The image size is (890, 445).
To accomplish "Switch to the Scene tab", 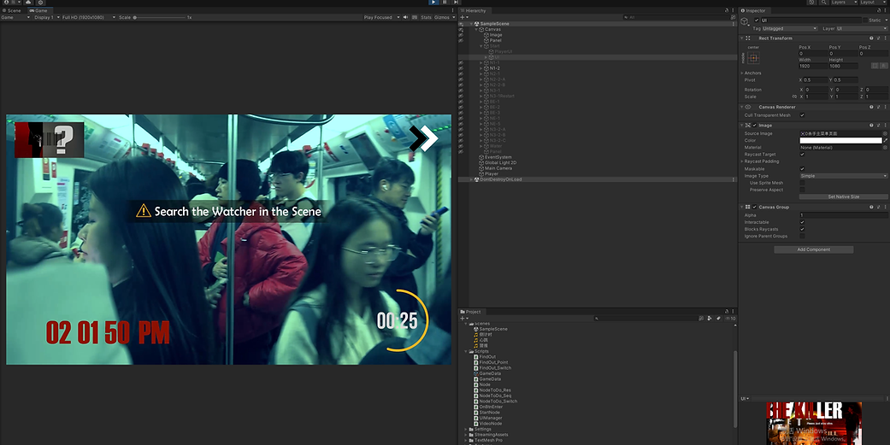I will [13, 10].
